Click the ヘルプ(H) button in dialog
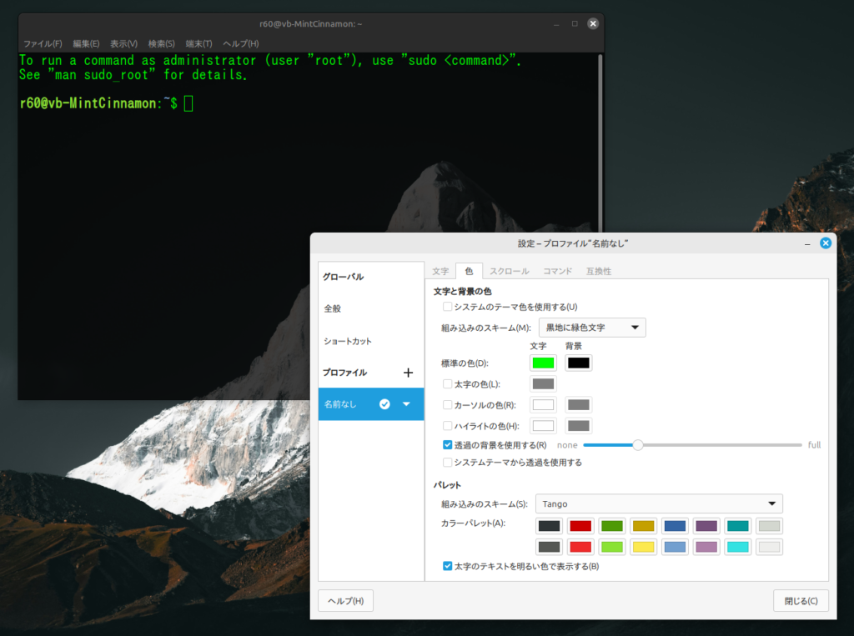 pos(345,600)
